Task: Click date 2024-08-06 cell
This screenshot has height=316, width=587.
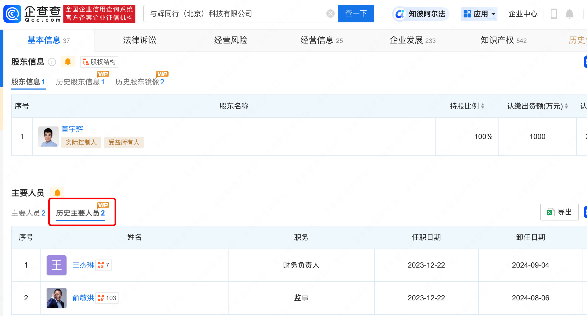Action: 531,298
